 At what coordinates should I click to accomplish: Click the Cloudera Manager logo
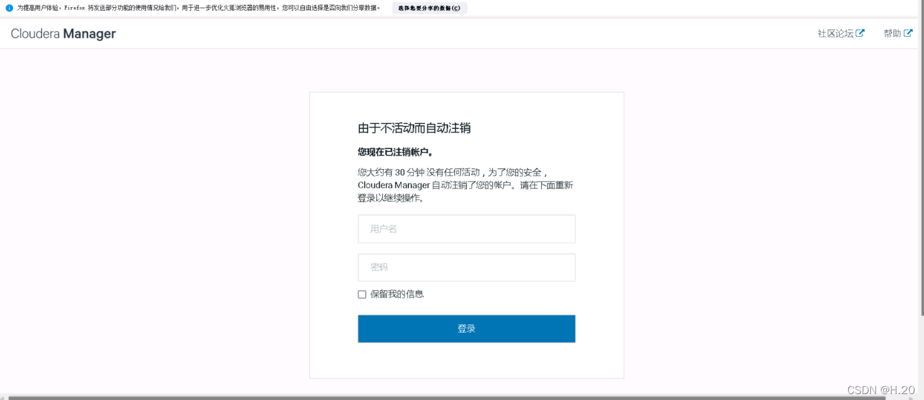coord(63,34)
